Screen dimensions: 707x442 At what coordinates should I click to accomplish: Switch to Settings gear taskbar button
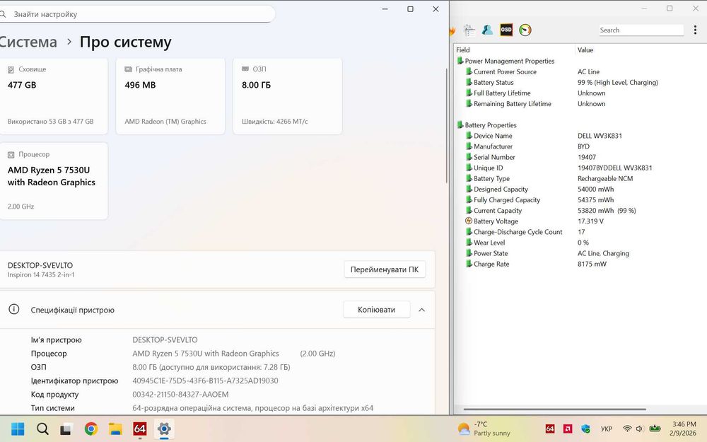click(x=164, y=429)
